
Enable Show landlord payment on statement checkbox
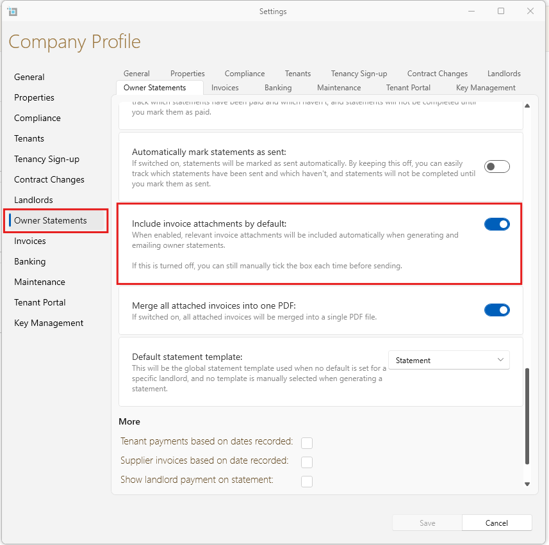pos(307,482)
